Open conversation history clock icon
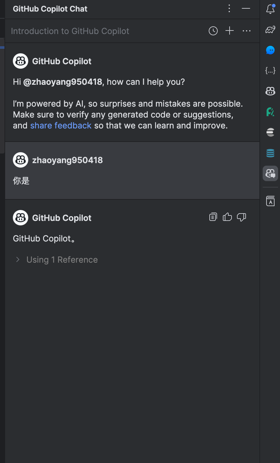The height and width of the screenshot is (463, 280). [213, 31]
